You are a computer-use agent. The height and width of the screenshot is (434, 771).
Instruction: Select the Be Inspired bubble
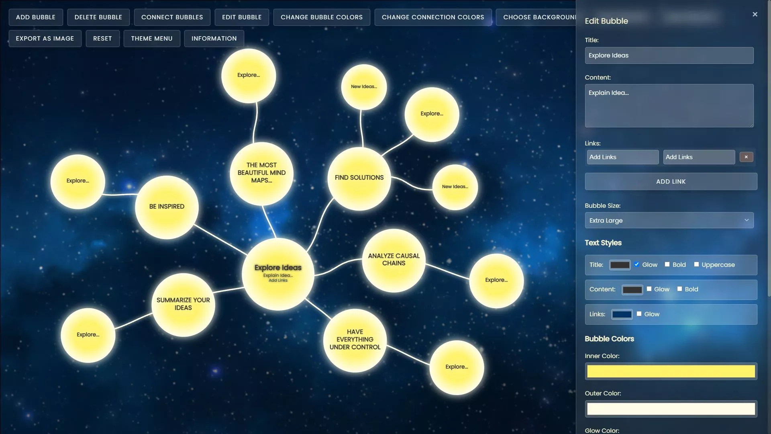[x=167, y=207]
